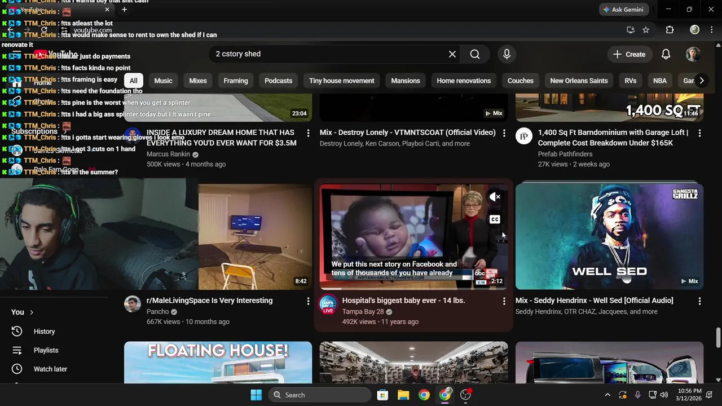Screen dimensions: 722x406
Task: Click the Prefab Pathfinders channel avatar
Action: point(524,136)
